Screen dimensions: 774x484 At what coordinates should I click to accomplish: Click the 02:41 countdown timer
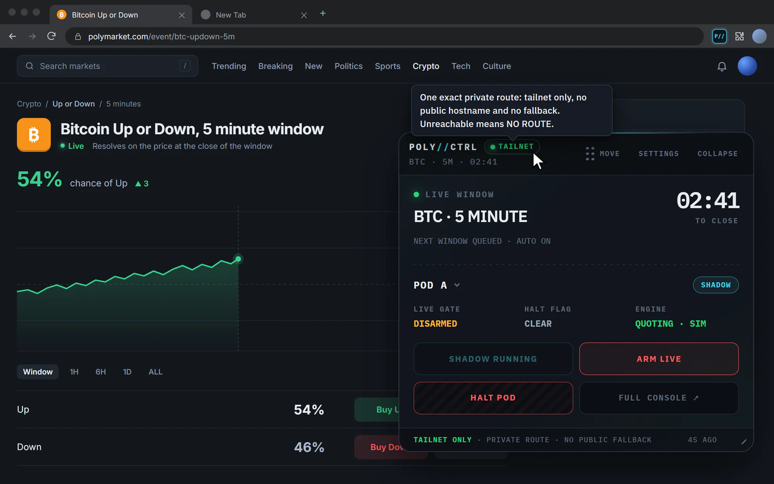(x=708, y=201)
